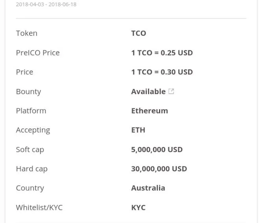
Task: Open the Bounty external link icon
Action: click(171, 91)
